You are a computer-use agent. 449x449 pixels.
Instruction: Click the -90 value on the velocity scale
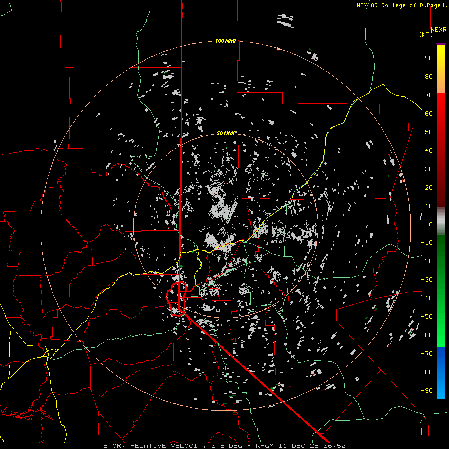[x=427, y=391]
